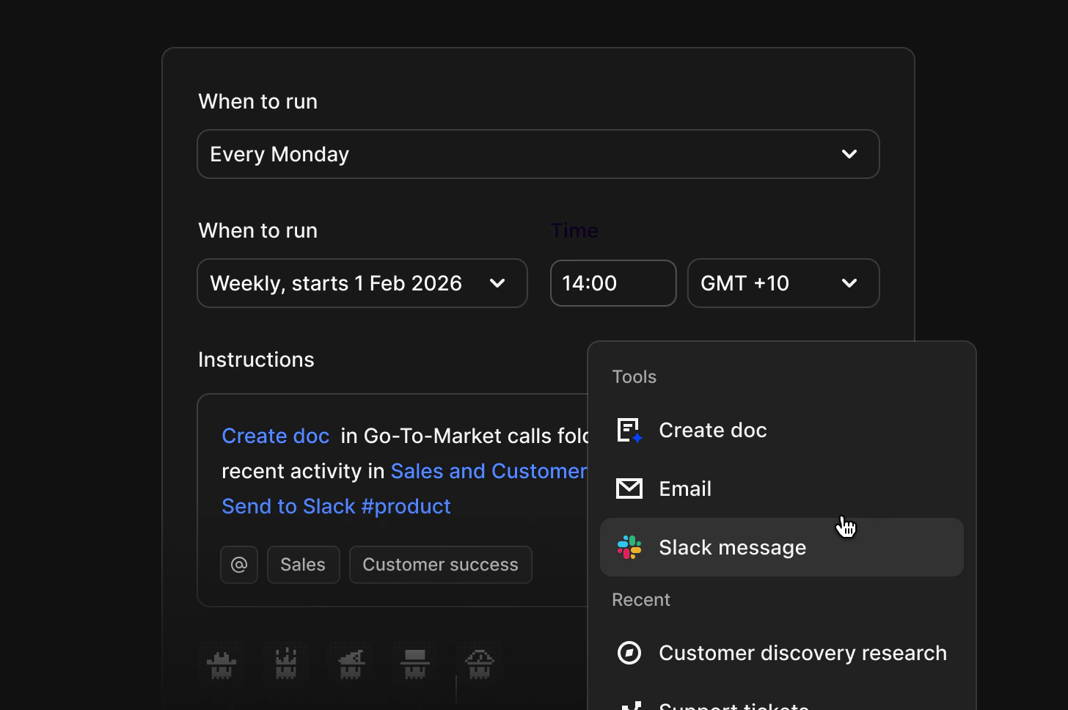Select the Customer success tag chip
Screen dimensions: 1068x710
point(440,565)
